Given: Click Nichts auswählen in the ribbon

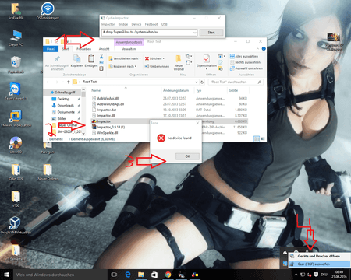Looking at the screenshot, I should 245,62.
